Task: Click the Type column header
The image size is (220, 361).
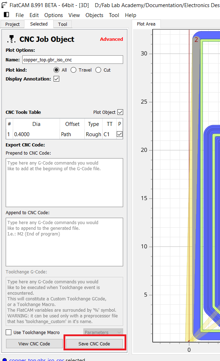Action: pyautogui.click(x=93, y=124)
